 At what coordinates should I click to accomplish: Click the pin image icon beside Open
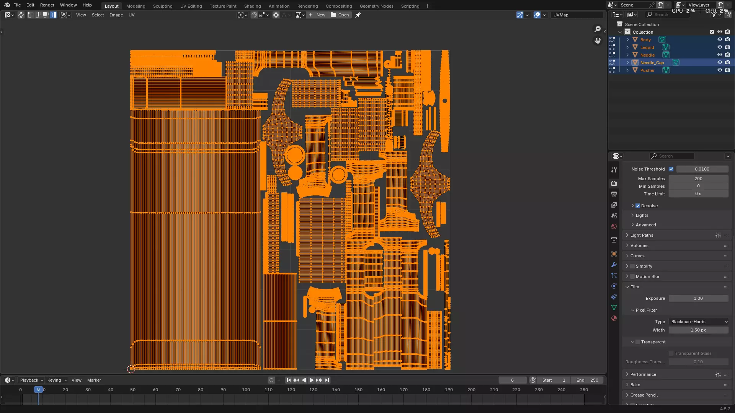coord(358,15)
